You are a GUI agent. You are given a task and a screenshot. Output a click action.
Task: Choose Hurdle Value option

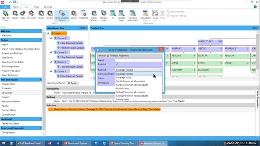tap(139, 88)
